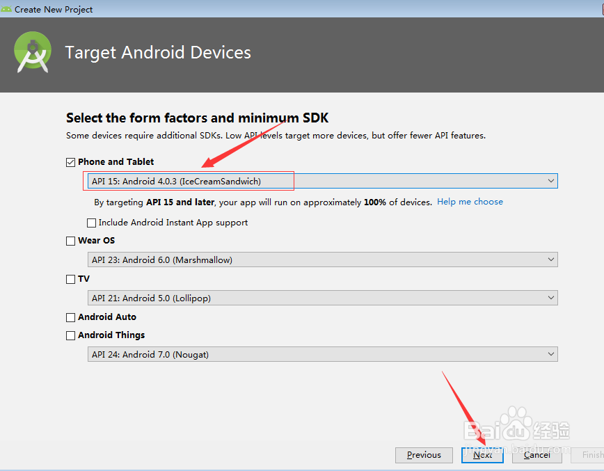Enable the Android Things form factor
This screenshot has width=604, height=471.
tap(70, 335)
